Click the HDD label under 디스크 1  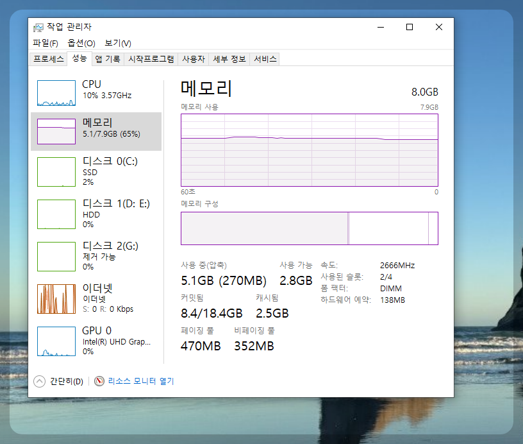click(x=91, y=215)
